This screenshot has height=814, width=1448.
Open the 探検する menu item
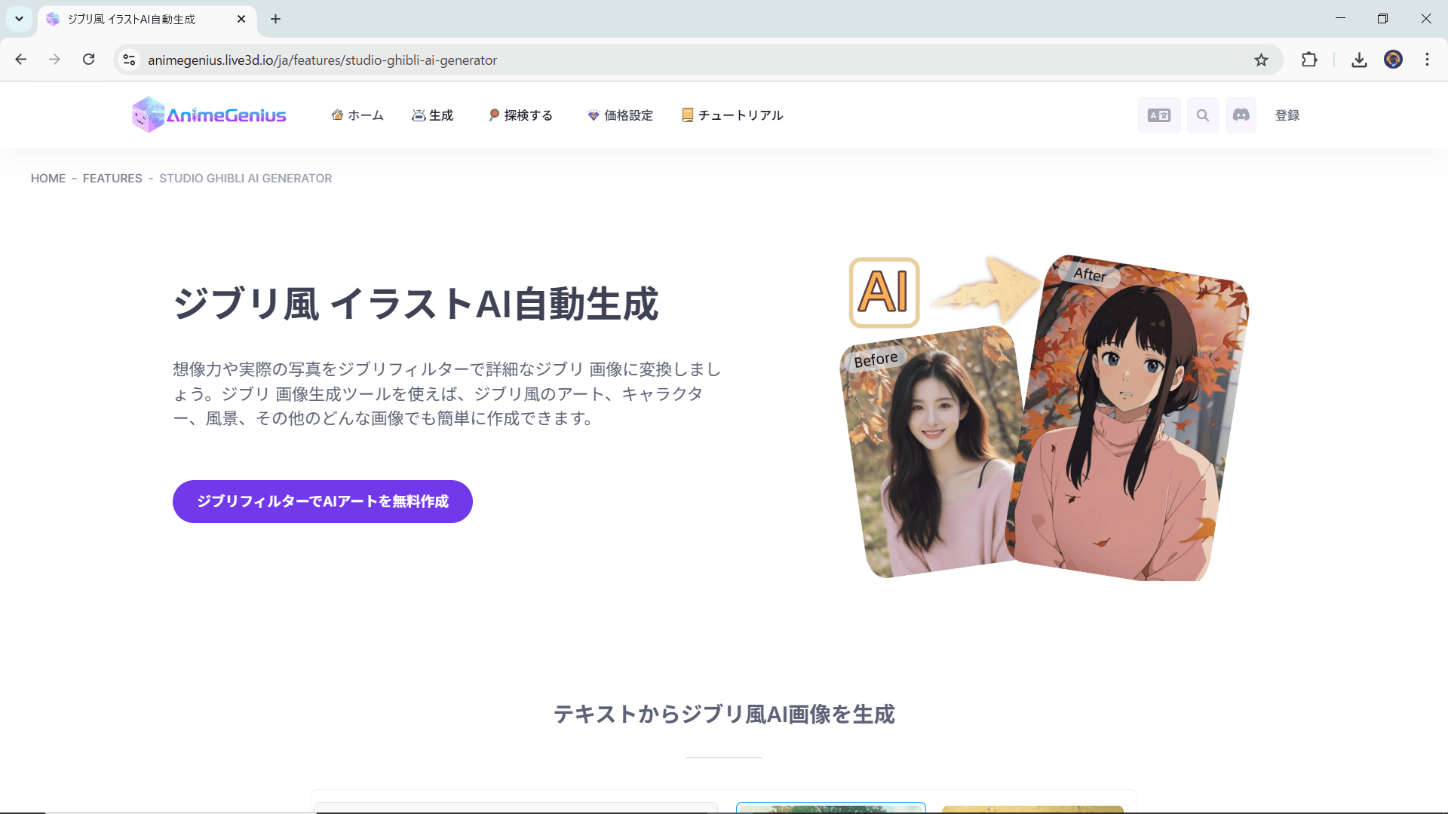521,115
